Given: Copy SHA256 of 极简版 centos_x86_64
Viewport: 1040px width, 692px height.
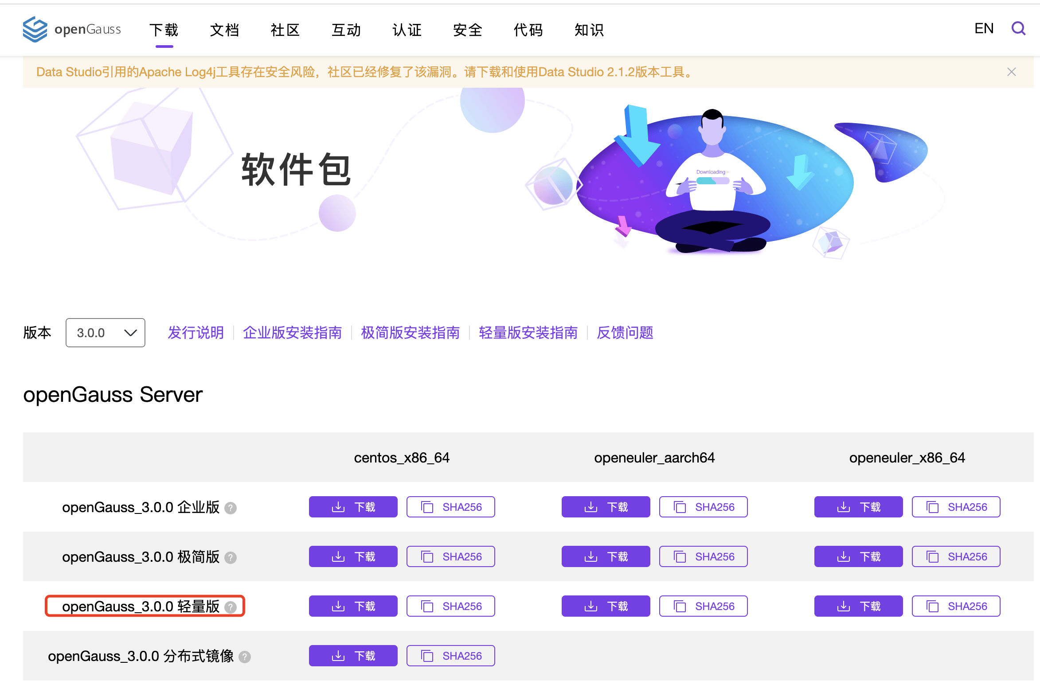Looking at the screenshot, I should (x=451, y=556).
